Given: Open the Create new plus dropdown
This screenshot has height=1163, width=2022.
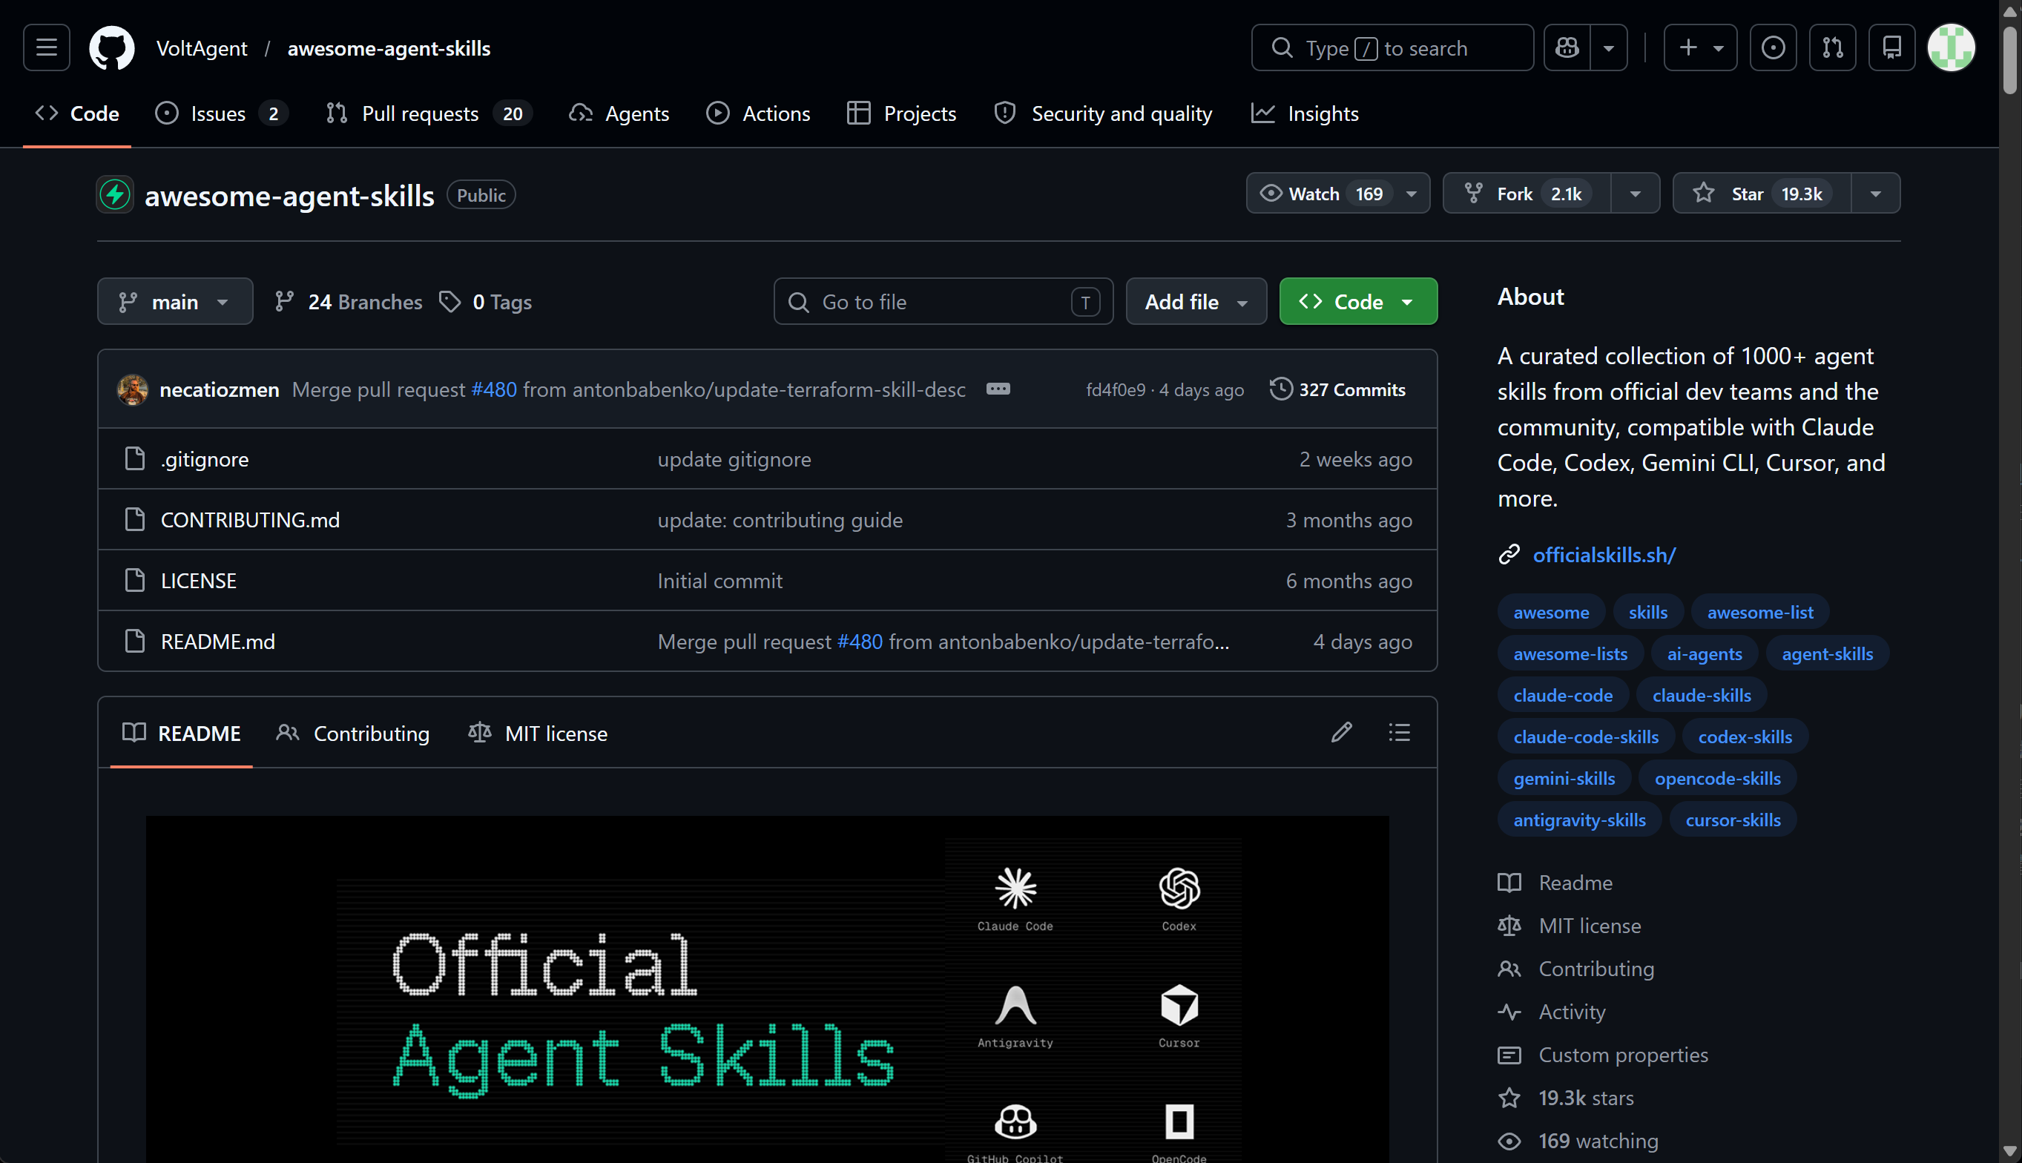Looking at the screenshot, I should [1700, 48].
